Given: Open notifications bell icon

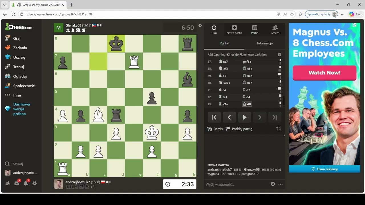Looking at the screenshot, I should (26, 183).
